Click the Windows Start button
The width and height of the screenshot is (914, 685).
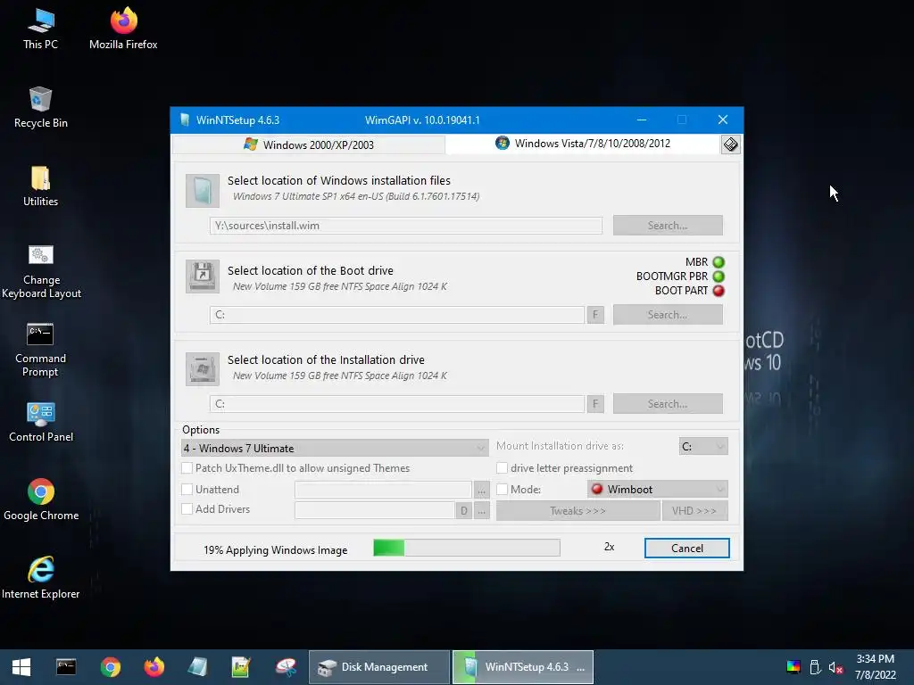[x=21, y=667]
